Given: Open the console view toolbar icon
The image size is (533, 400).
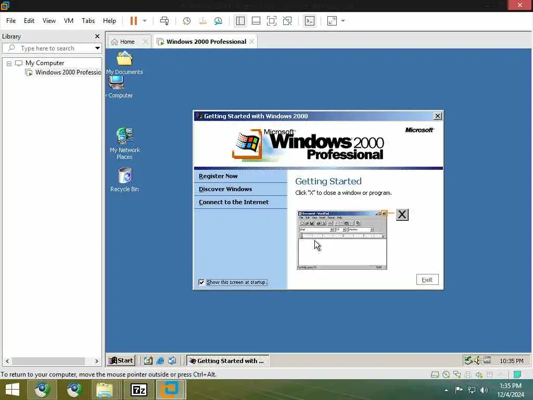Looking at the screenshot, I should point(309,21).
